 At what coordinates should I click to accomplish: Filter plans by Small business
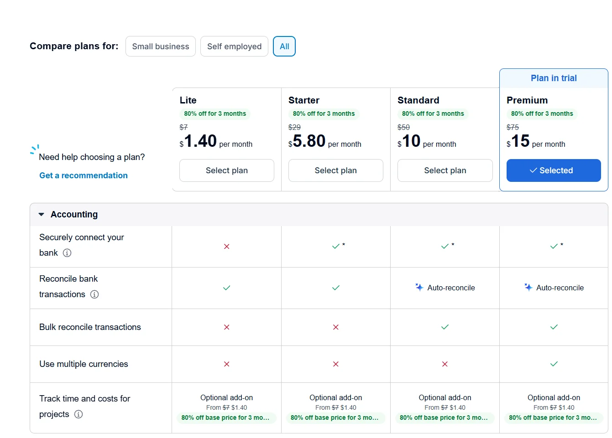point(161,46)
